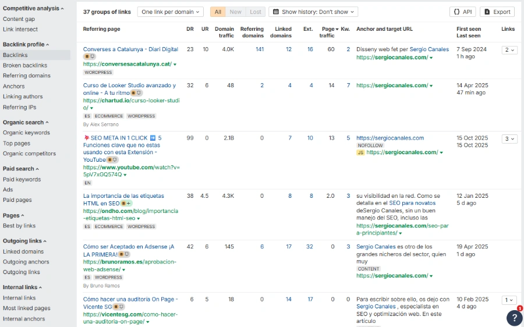Open Broken backlinks in sidebar
The height and width of the screenshot is (327, 524).
pos(24,66)
